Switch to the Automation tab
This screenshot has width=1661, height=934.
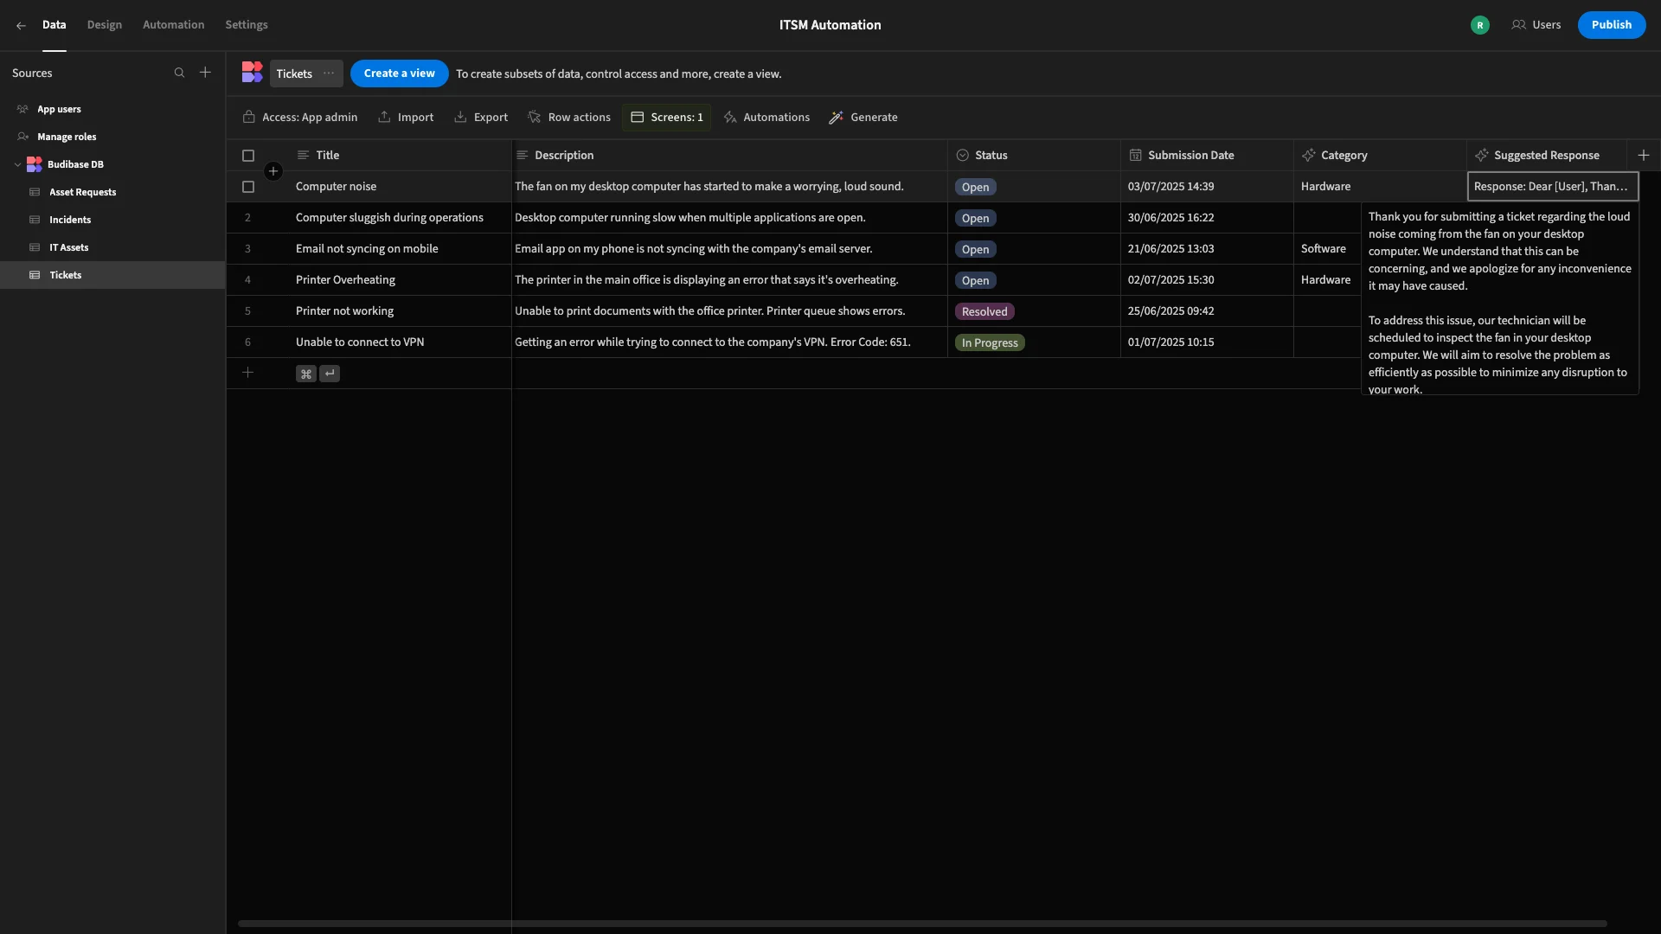173,25
